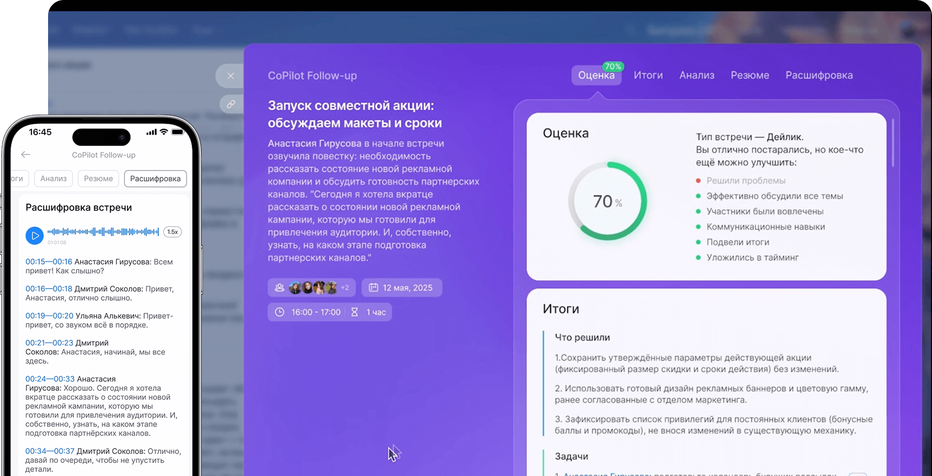The width and height of the screenshot is (932, 476).
Task: Play the meeting audio recording
Action: [x=34, y=236]
